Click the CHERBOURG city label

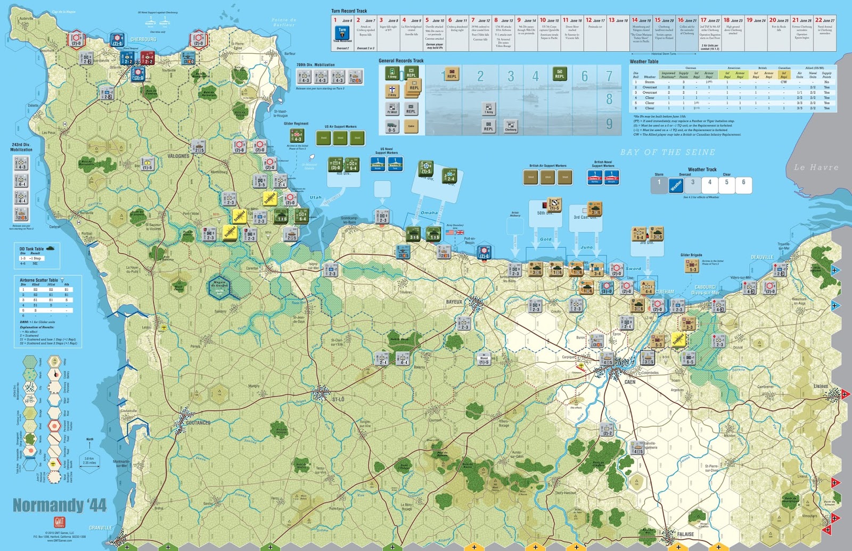coord(143,39)
